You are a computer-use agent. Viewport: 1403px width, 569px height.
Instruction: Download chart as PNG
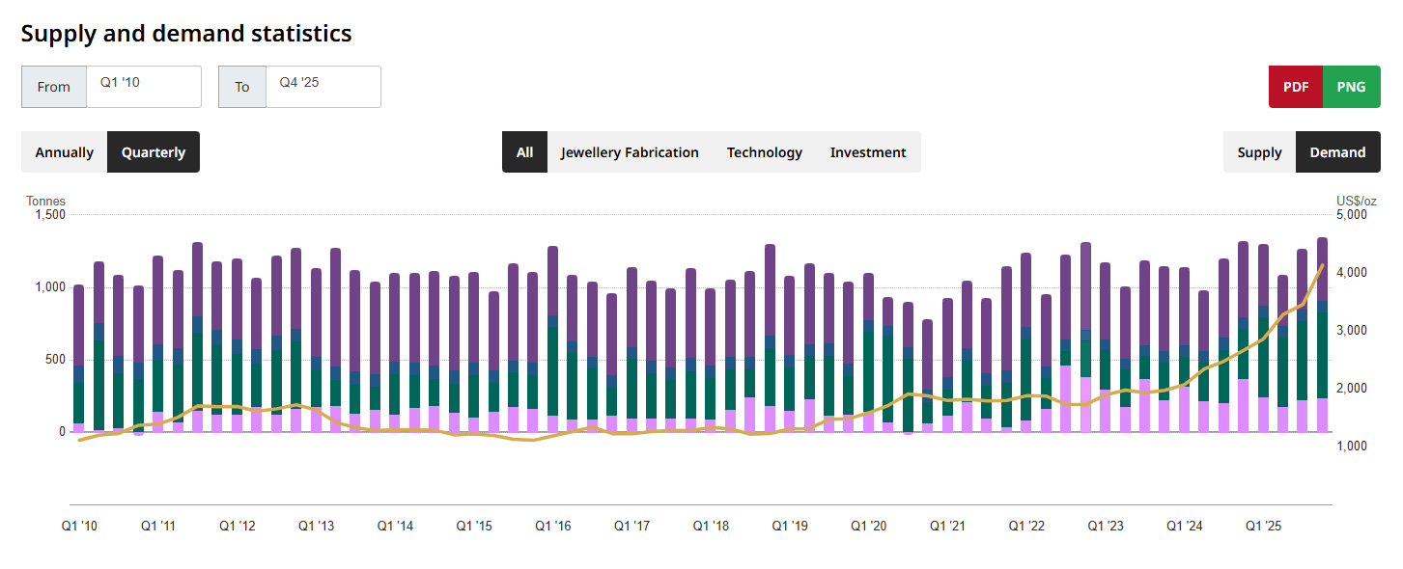pos(1351,87)
